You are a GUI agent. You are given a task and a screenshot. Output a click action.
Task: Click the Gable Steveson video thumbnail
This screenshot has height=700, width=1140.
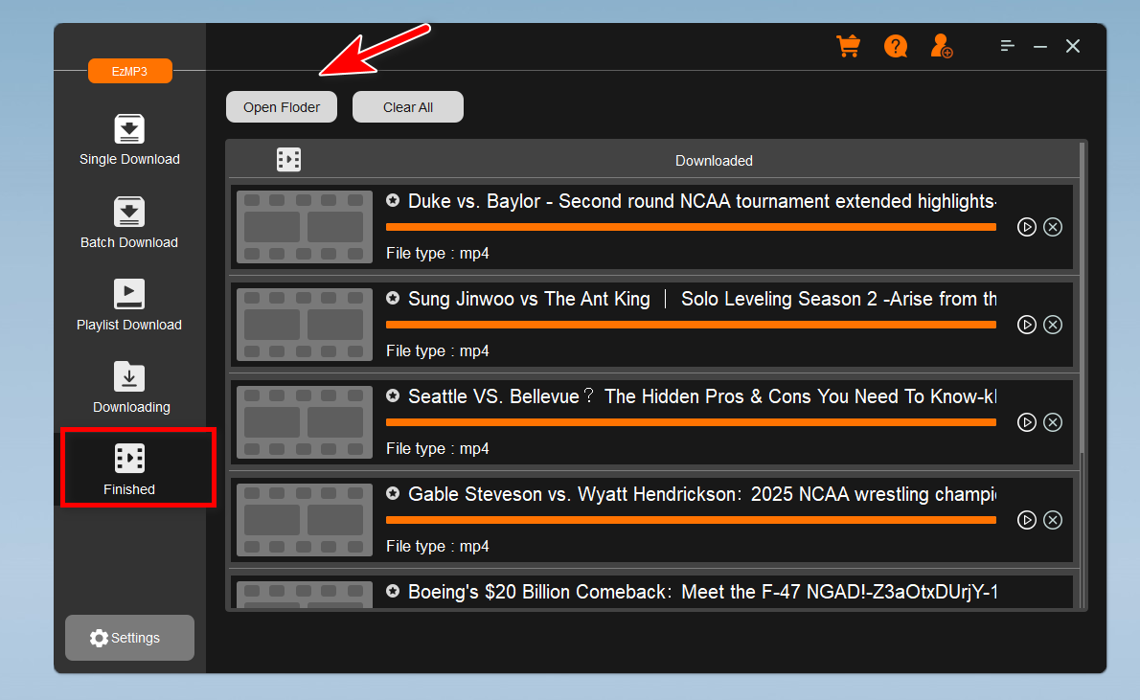[x=305, y=520]
